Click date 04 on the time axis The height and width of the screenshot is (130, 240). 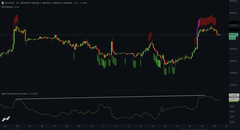coord(18,126)
